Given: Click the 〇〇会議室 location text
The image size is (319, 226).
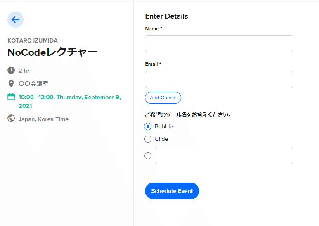Looking at the screenshot, I should click(x=33, y=83).
